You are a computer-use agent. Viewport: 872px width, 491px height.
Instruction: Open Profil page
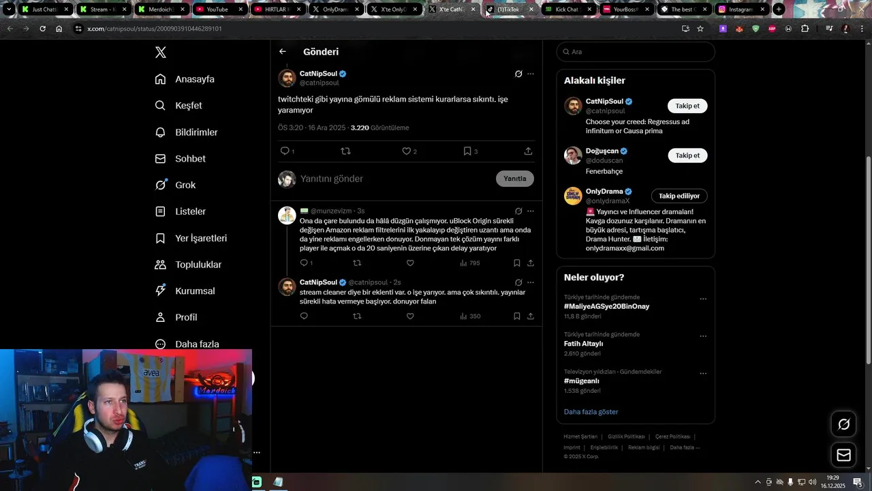coord(176,317)
